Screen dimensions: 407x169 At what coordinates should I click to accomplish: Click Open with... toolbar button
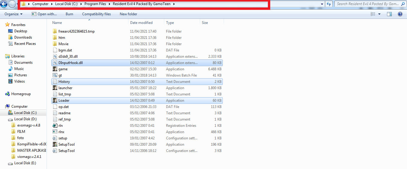point(44,14)
